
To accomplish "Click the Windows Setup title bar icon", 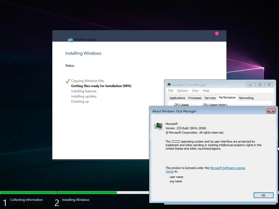I will pos(70,40).
